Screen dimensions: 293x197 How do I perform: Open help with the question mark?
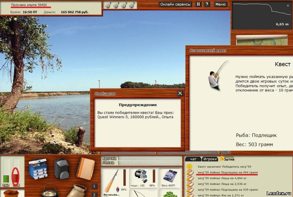click(x=207, y=4)
